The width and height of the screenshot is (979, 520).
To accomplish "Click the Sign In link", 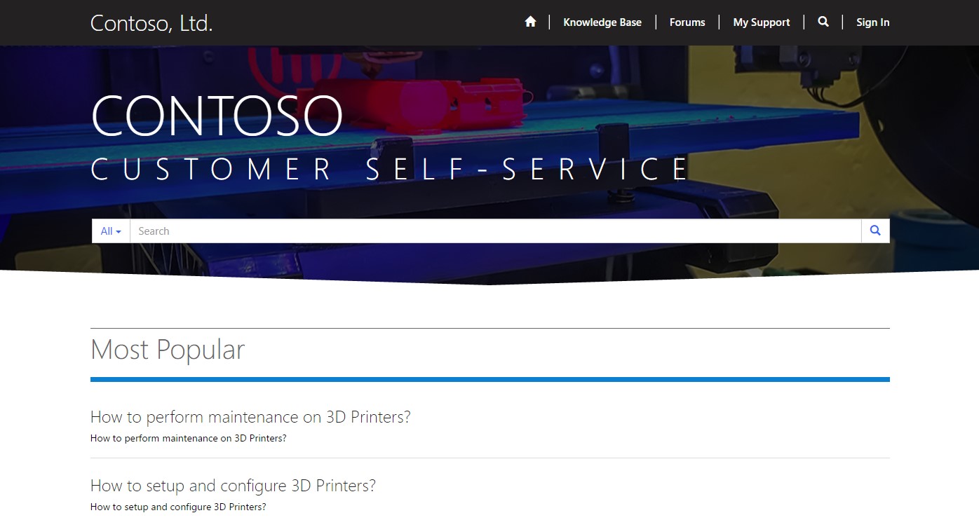I will pyautogui.click(x=872, y=22).
